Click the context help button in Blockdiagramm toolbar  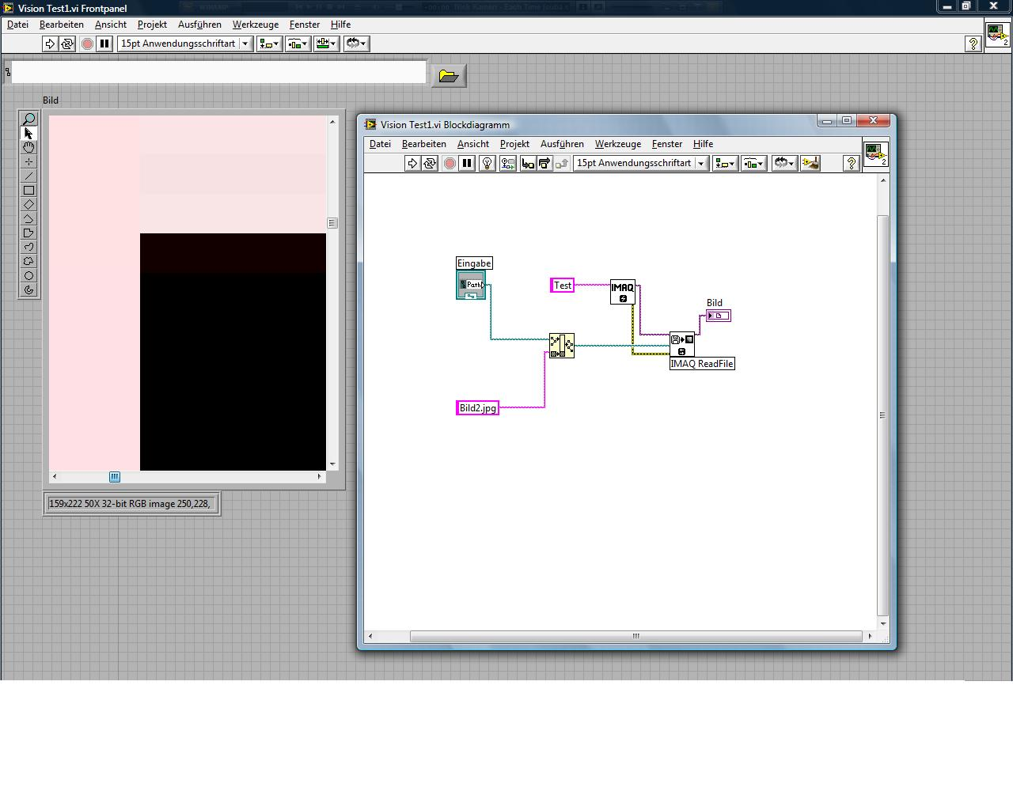click(x=852, y=163)
